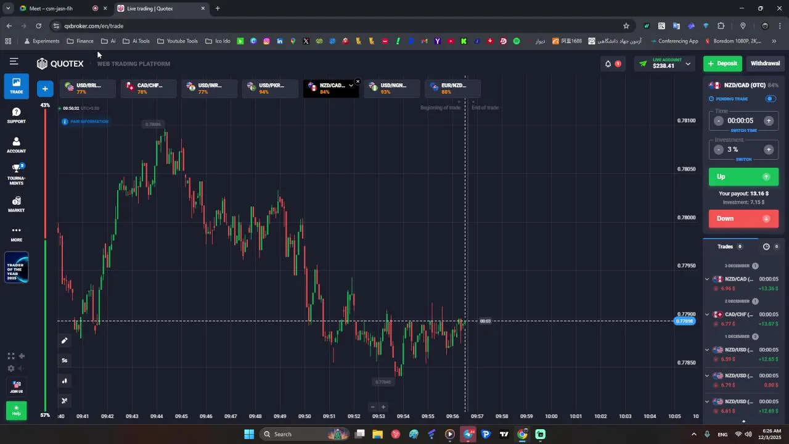Open the Tournaments section
This screenshot has height=444, width=789.
[17, 175]
